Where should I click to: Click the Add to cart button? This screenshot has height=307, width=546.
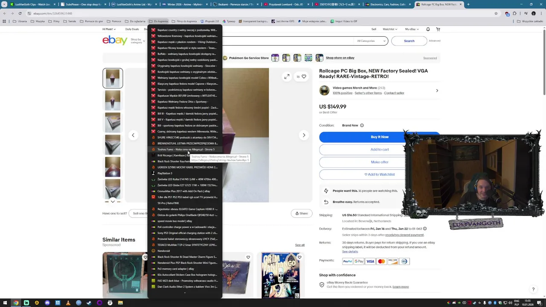[x=379, y=150]
